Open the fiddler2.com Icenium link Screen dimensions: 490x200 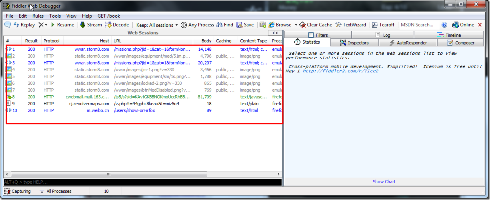click(x=340, y=71)
